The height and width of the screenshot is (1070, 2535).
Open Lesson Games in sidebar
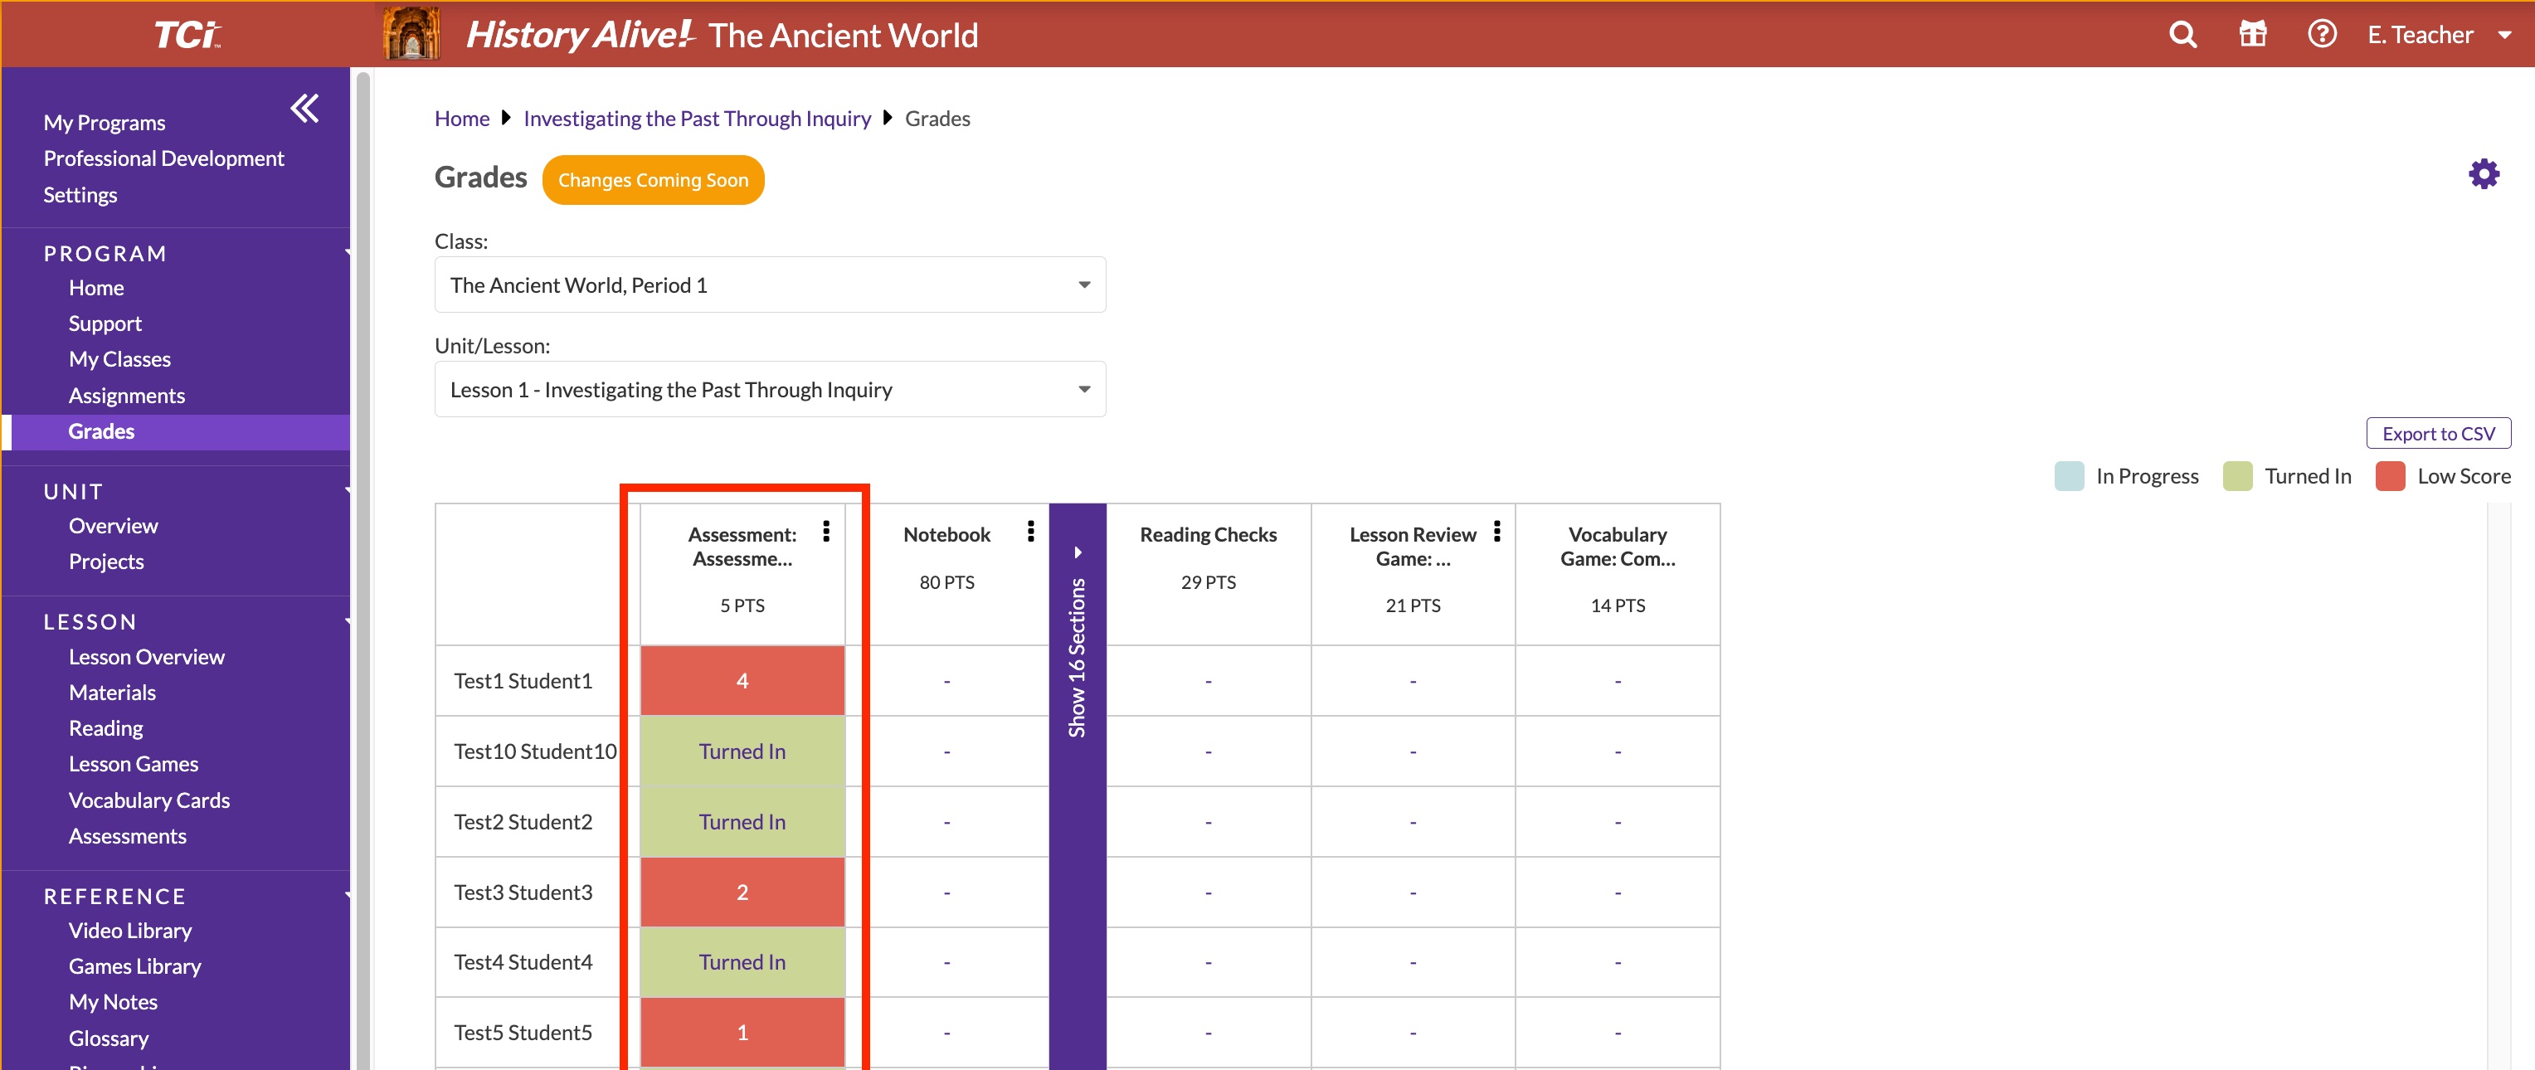coord(133,765)
